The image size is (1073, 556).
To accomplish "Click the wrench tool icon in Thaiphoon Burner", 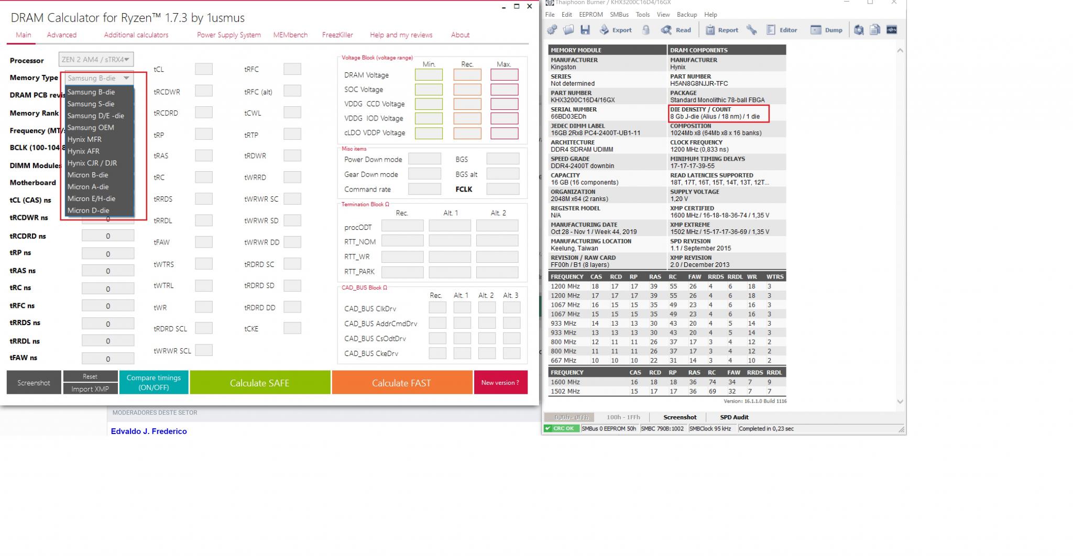I will coord(752,30).
